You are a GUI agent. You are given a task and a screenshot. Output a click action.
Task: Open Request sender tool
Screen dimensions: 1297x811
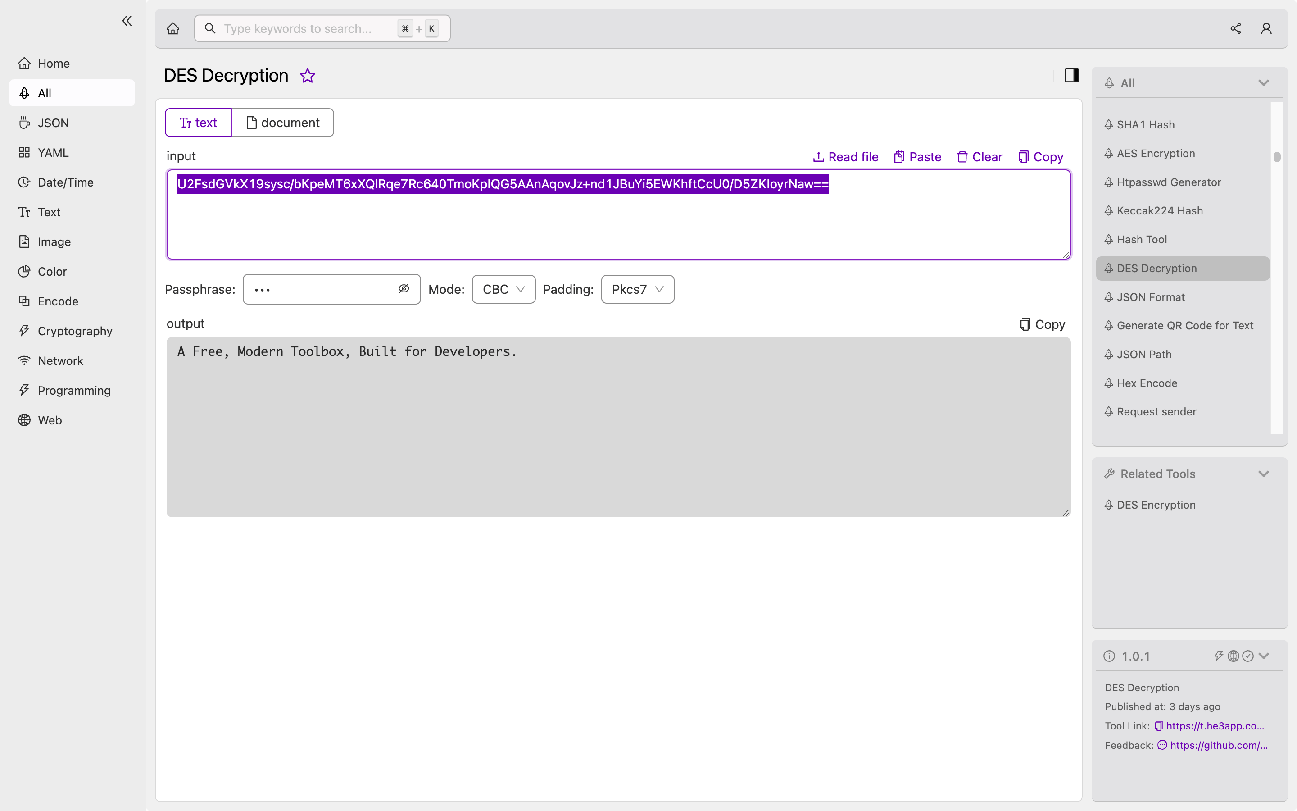point(1183,412)
